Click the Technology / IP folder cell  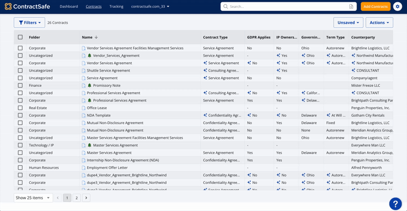coord(41,145)
